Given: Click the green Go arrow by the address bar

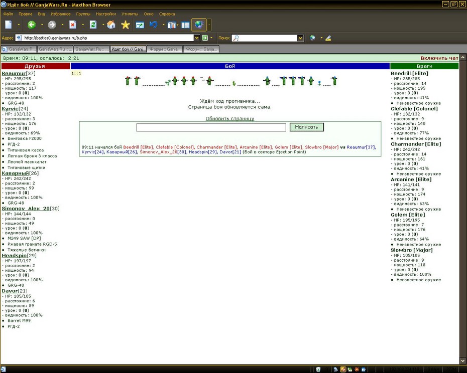Looking at the screenshot, I should 205,38.
